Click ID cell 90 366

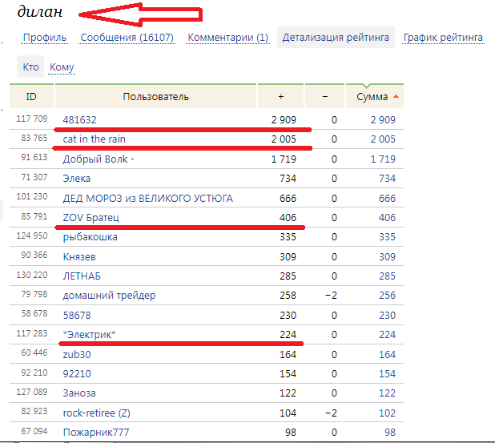[x=34, y=255]
